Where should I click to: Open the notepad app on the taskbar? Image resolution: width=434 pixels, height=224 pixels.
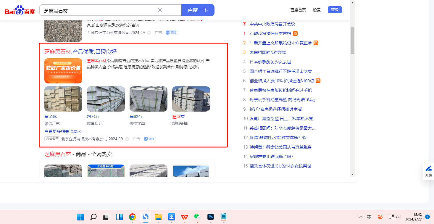(x=224, y=217)
